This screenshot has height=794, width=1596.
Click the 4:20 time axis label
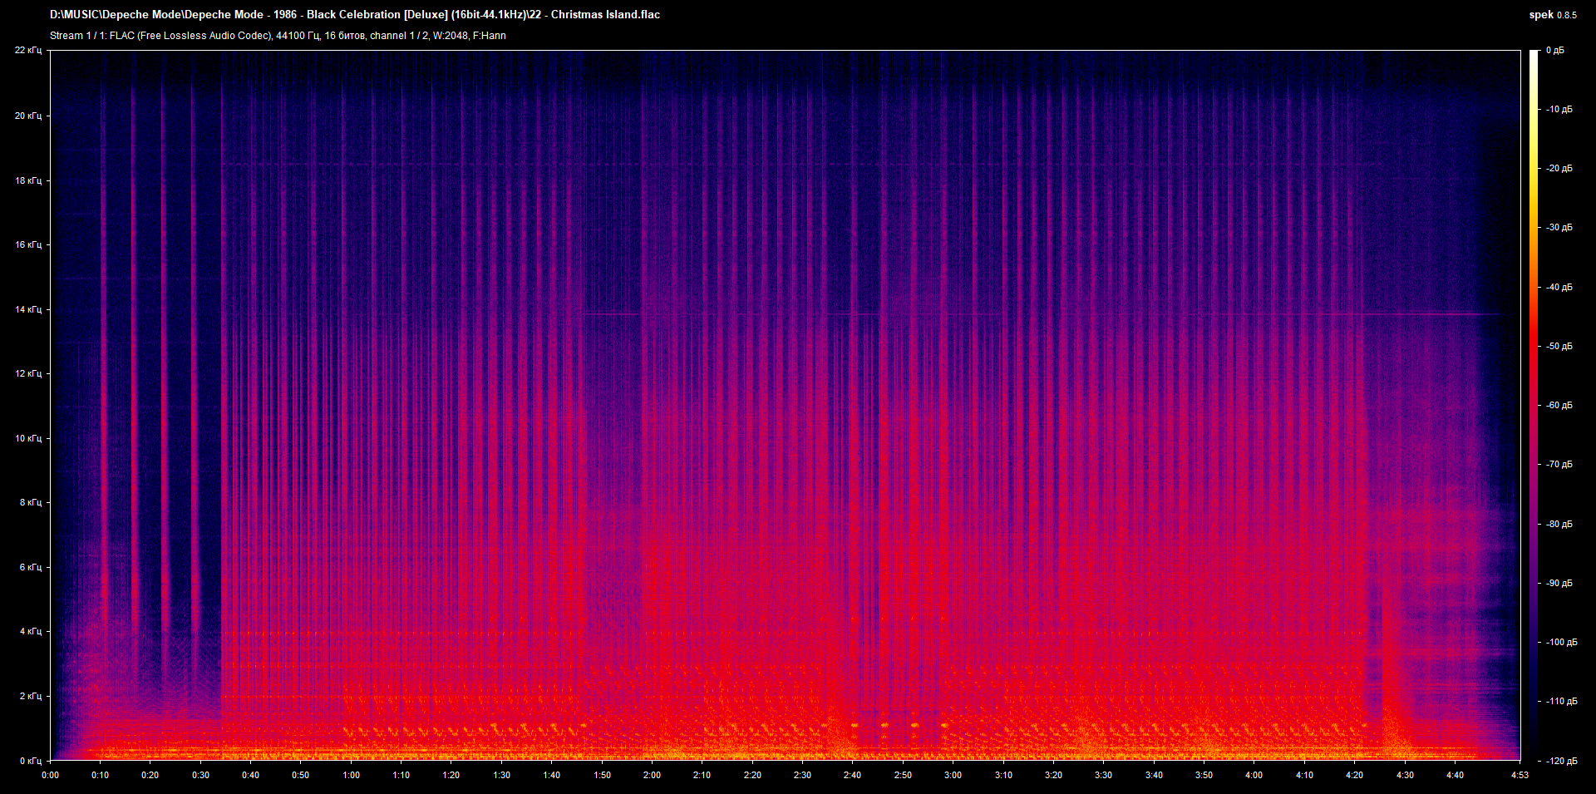(1354, 775)
